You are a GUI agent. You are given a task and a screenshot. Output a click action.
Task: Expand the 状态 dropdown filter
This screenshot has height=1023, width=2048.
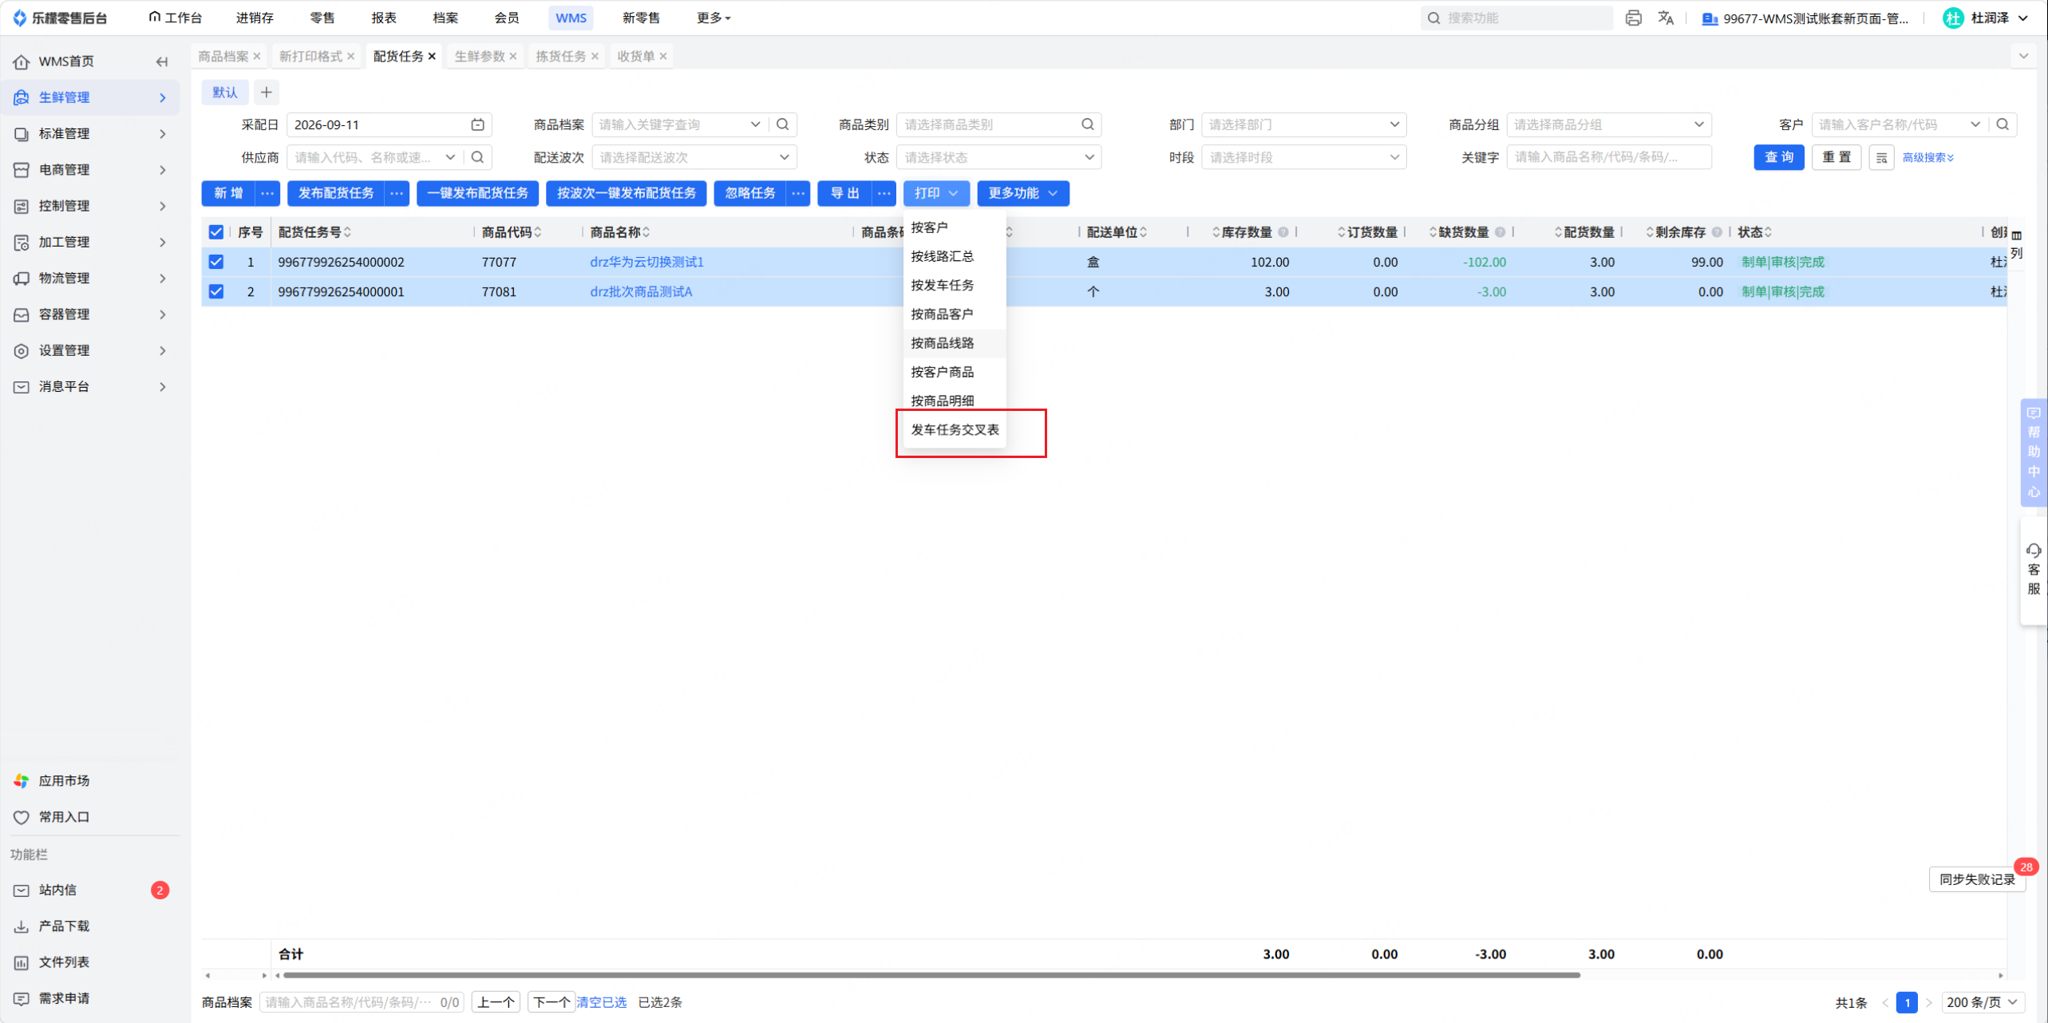pos(998,158)
